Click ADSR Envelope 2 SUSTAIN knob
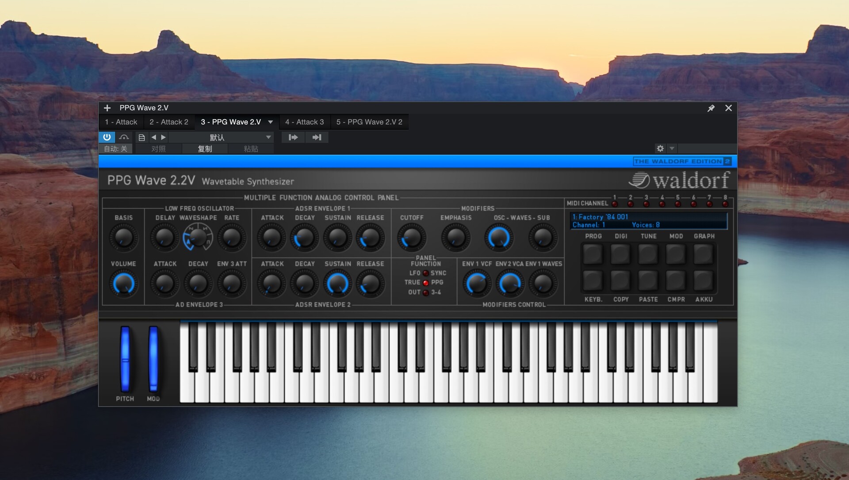 337,284
